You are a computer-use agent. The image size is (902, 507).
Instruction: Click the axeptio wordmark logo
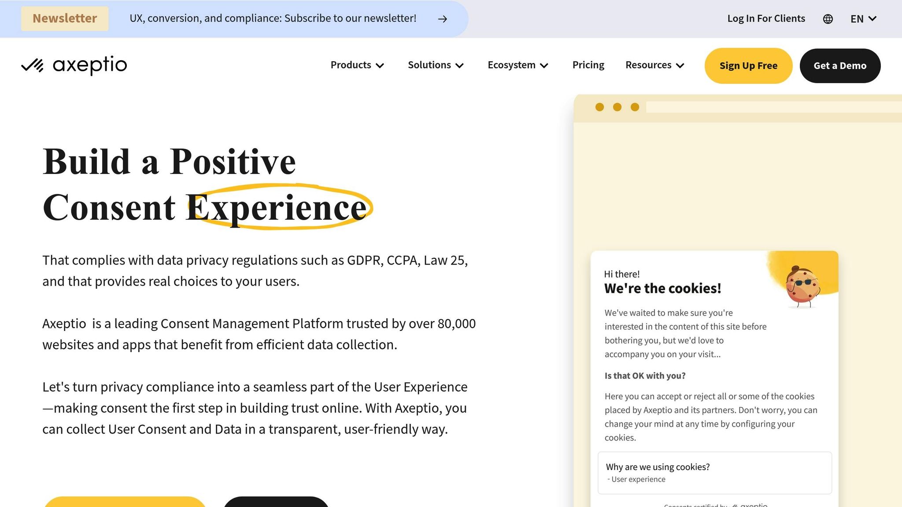click(x=90, y=65)
